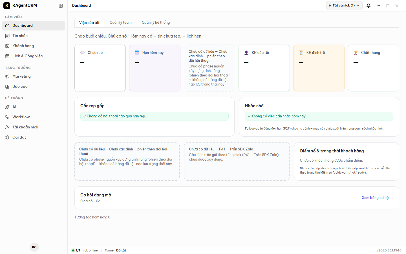Click the Follow-up tự động đến hạn (P27) note
Screen dimensions: 406x254
coord(314,129)
